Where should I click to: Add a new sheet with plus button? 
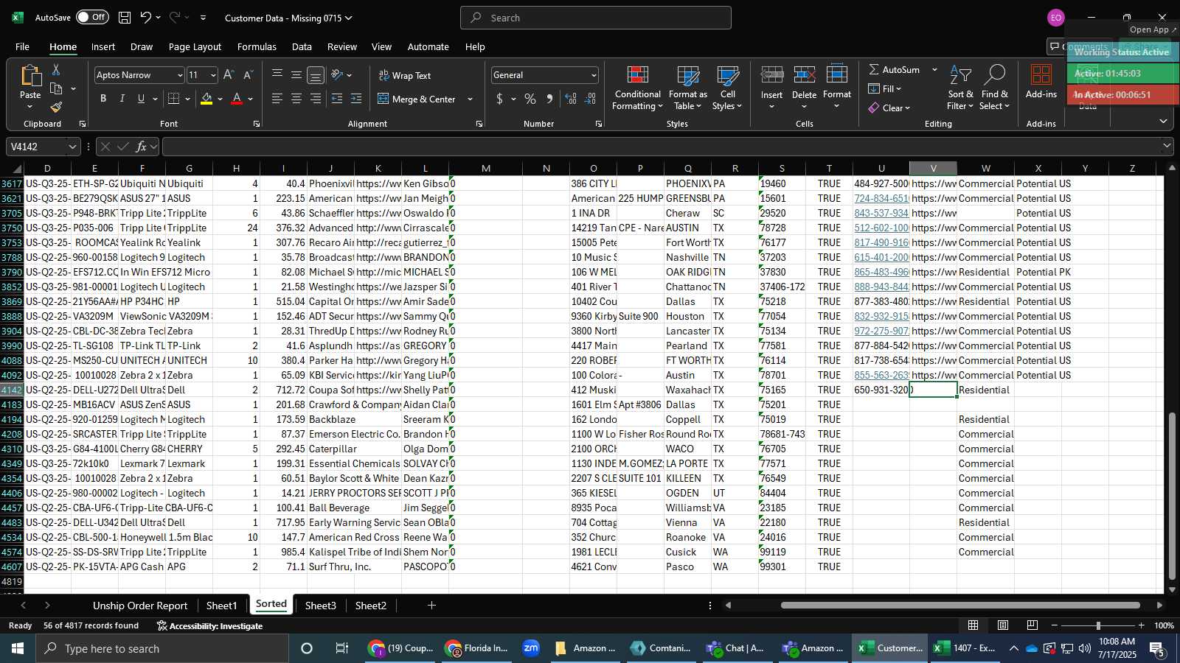pos(431,606)
